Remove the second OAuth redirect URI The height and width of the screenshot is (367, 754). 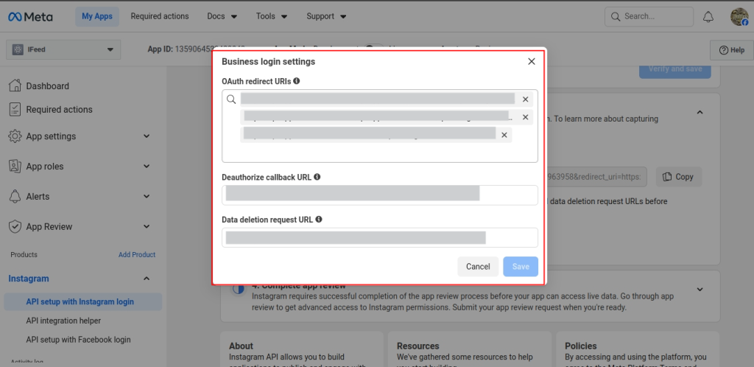(x=525, y=117)
